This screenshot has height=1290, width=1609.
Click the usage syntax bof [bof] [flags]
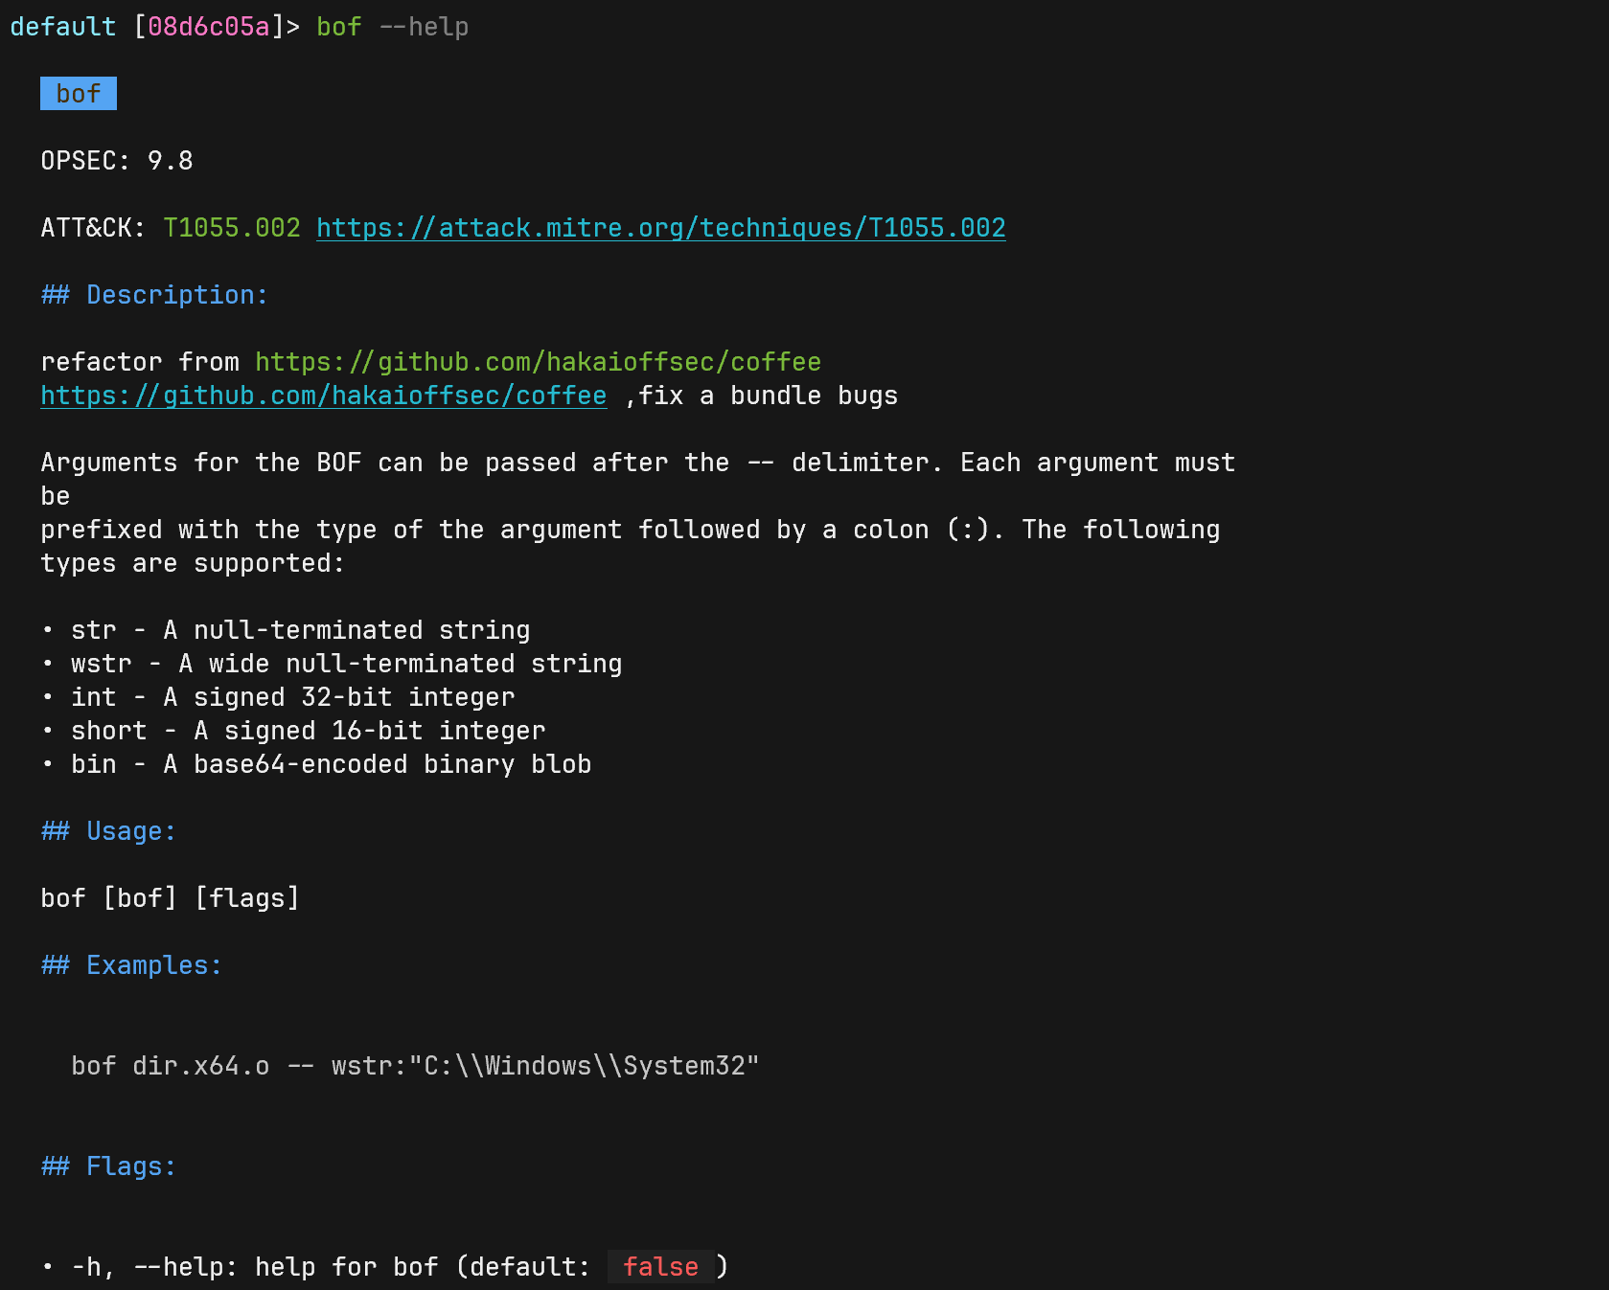click(170, 898)
